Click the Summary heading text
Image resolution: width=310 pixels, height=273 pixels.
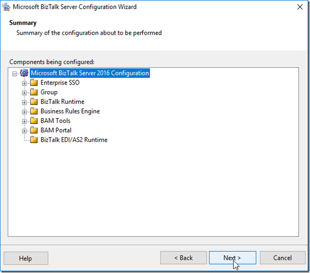[x=23, y=23]
